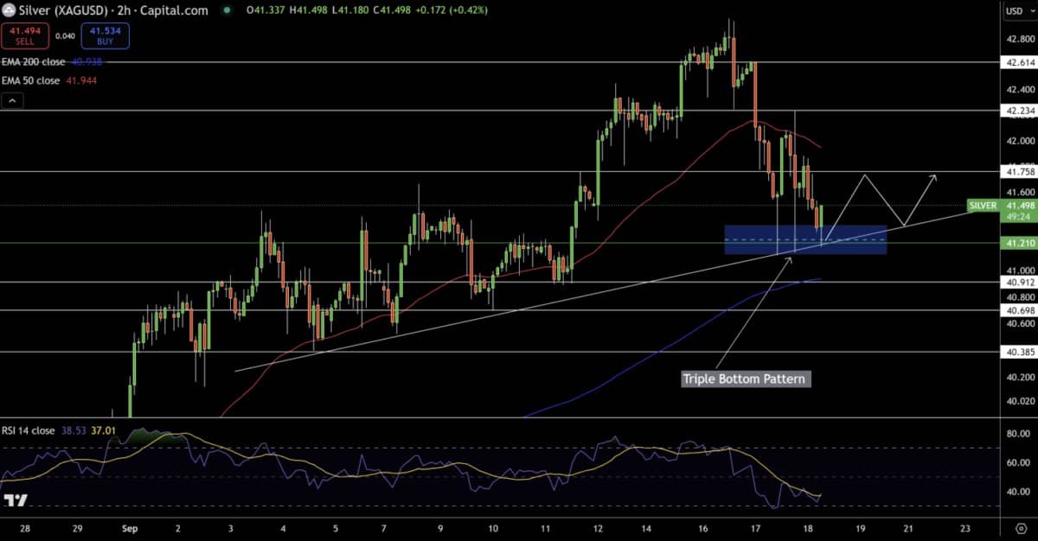1038x541 pixels.
Task: Click the green market status dot
Action: [x=227, y=10]
